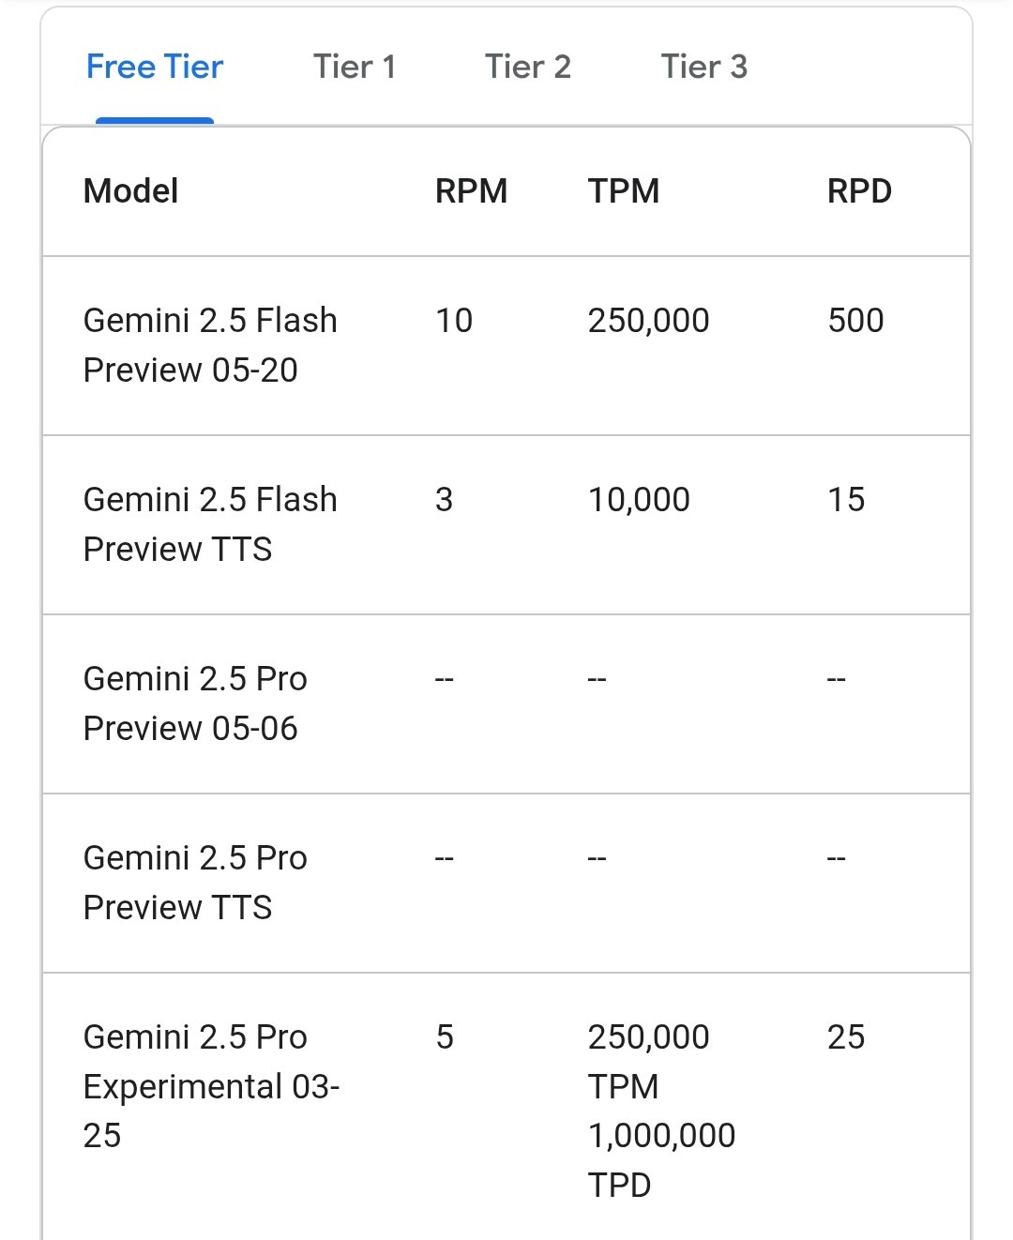This screenshot has width=1013, height=1240.
Task: Click the RPD column header
Action: tap(859, 191)
